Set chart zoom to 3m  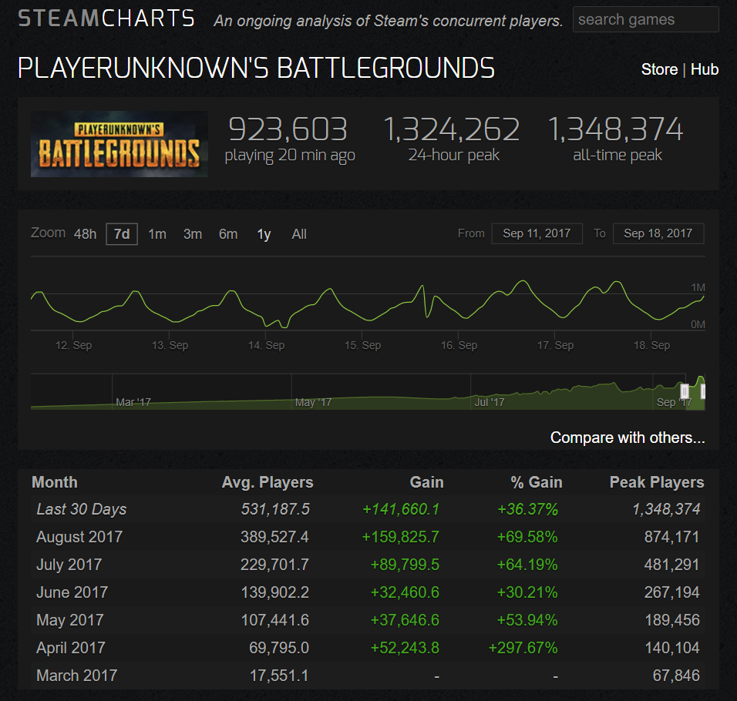193,234
